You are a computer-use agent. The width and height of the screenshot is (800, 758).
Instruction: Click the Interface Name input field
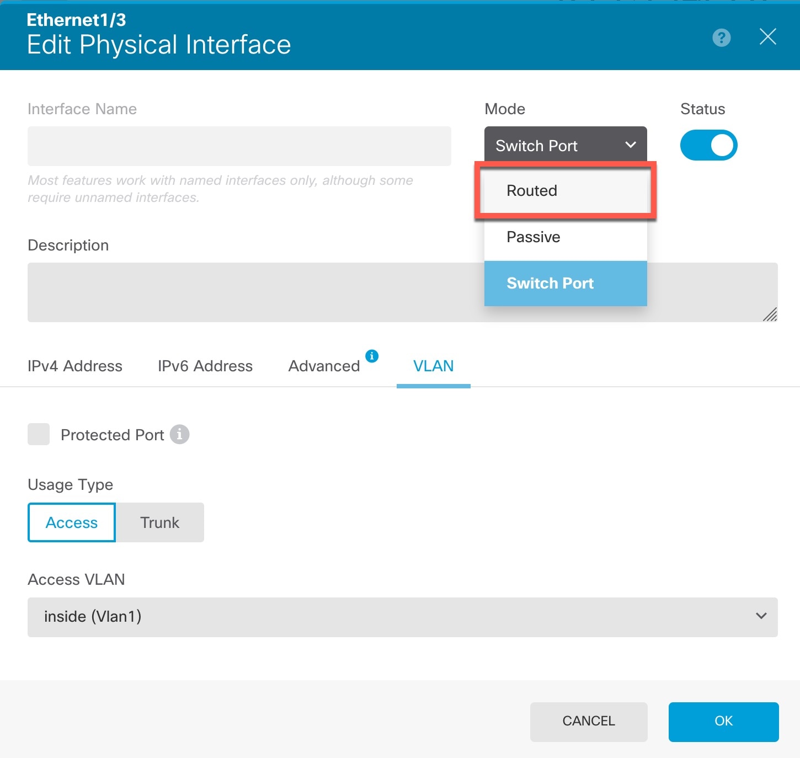tap(239, 146)
